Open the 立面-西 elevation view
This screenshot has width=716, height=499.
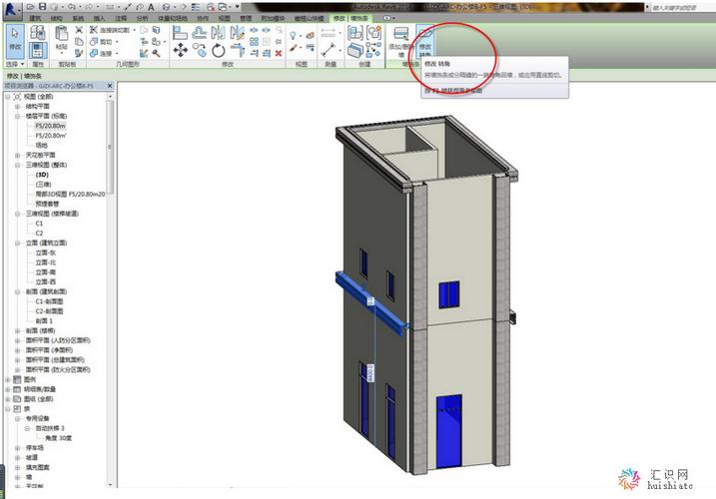(46, 282)
